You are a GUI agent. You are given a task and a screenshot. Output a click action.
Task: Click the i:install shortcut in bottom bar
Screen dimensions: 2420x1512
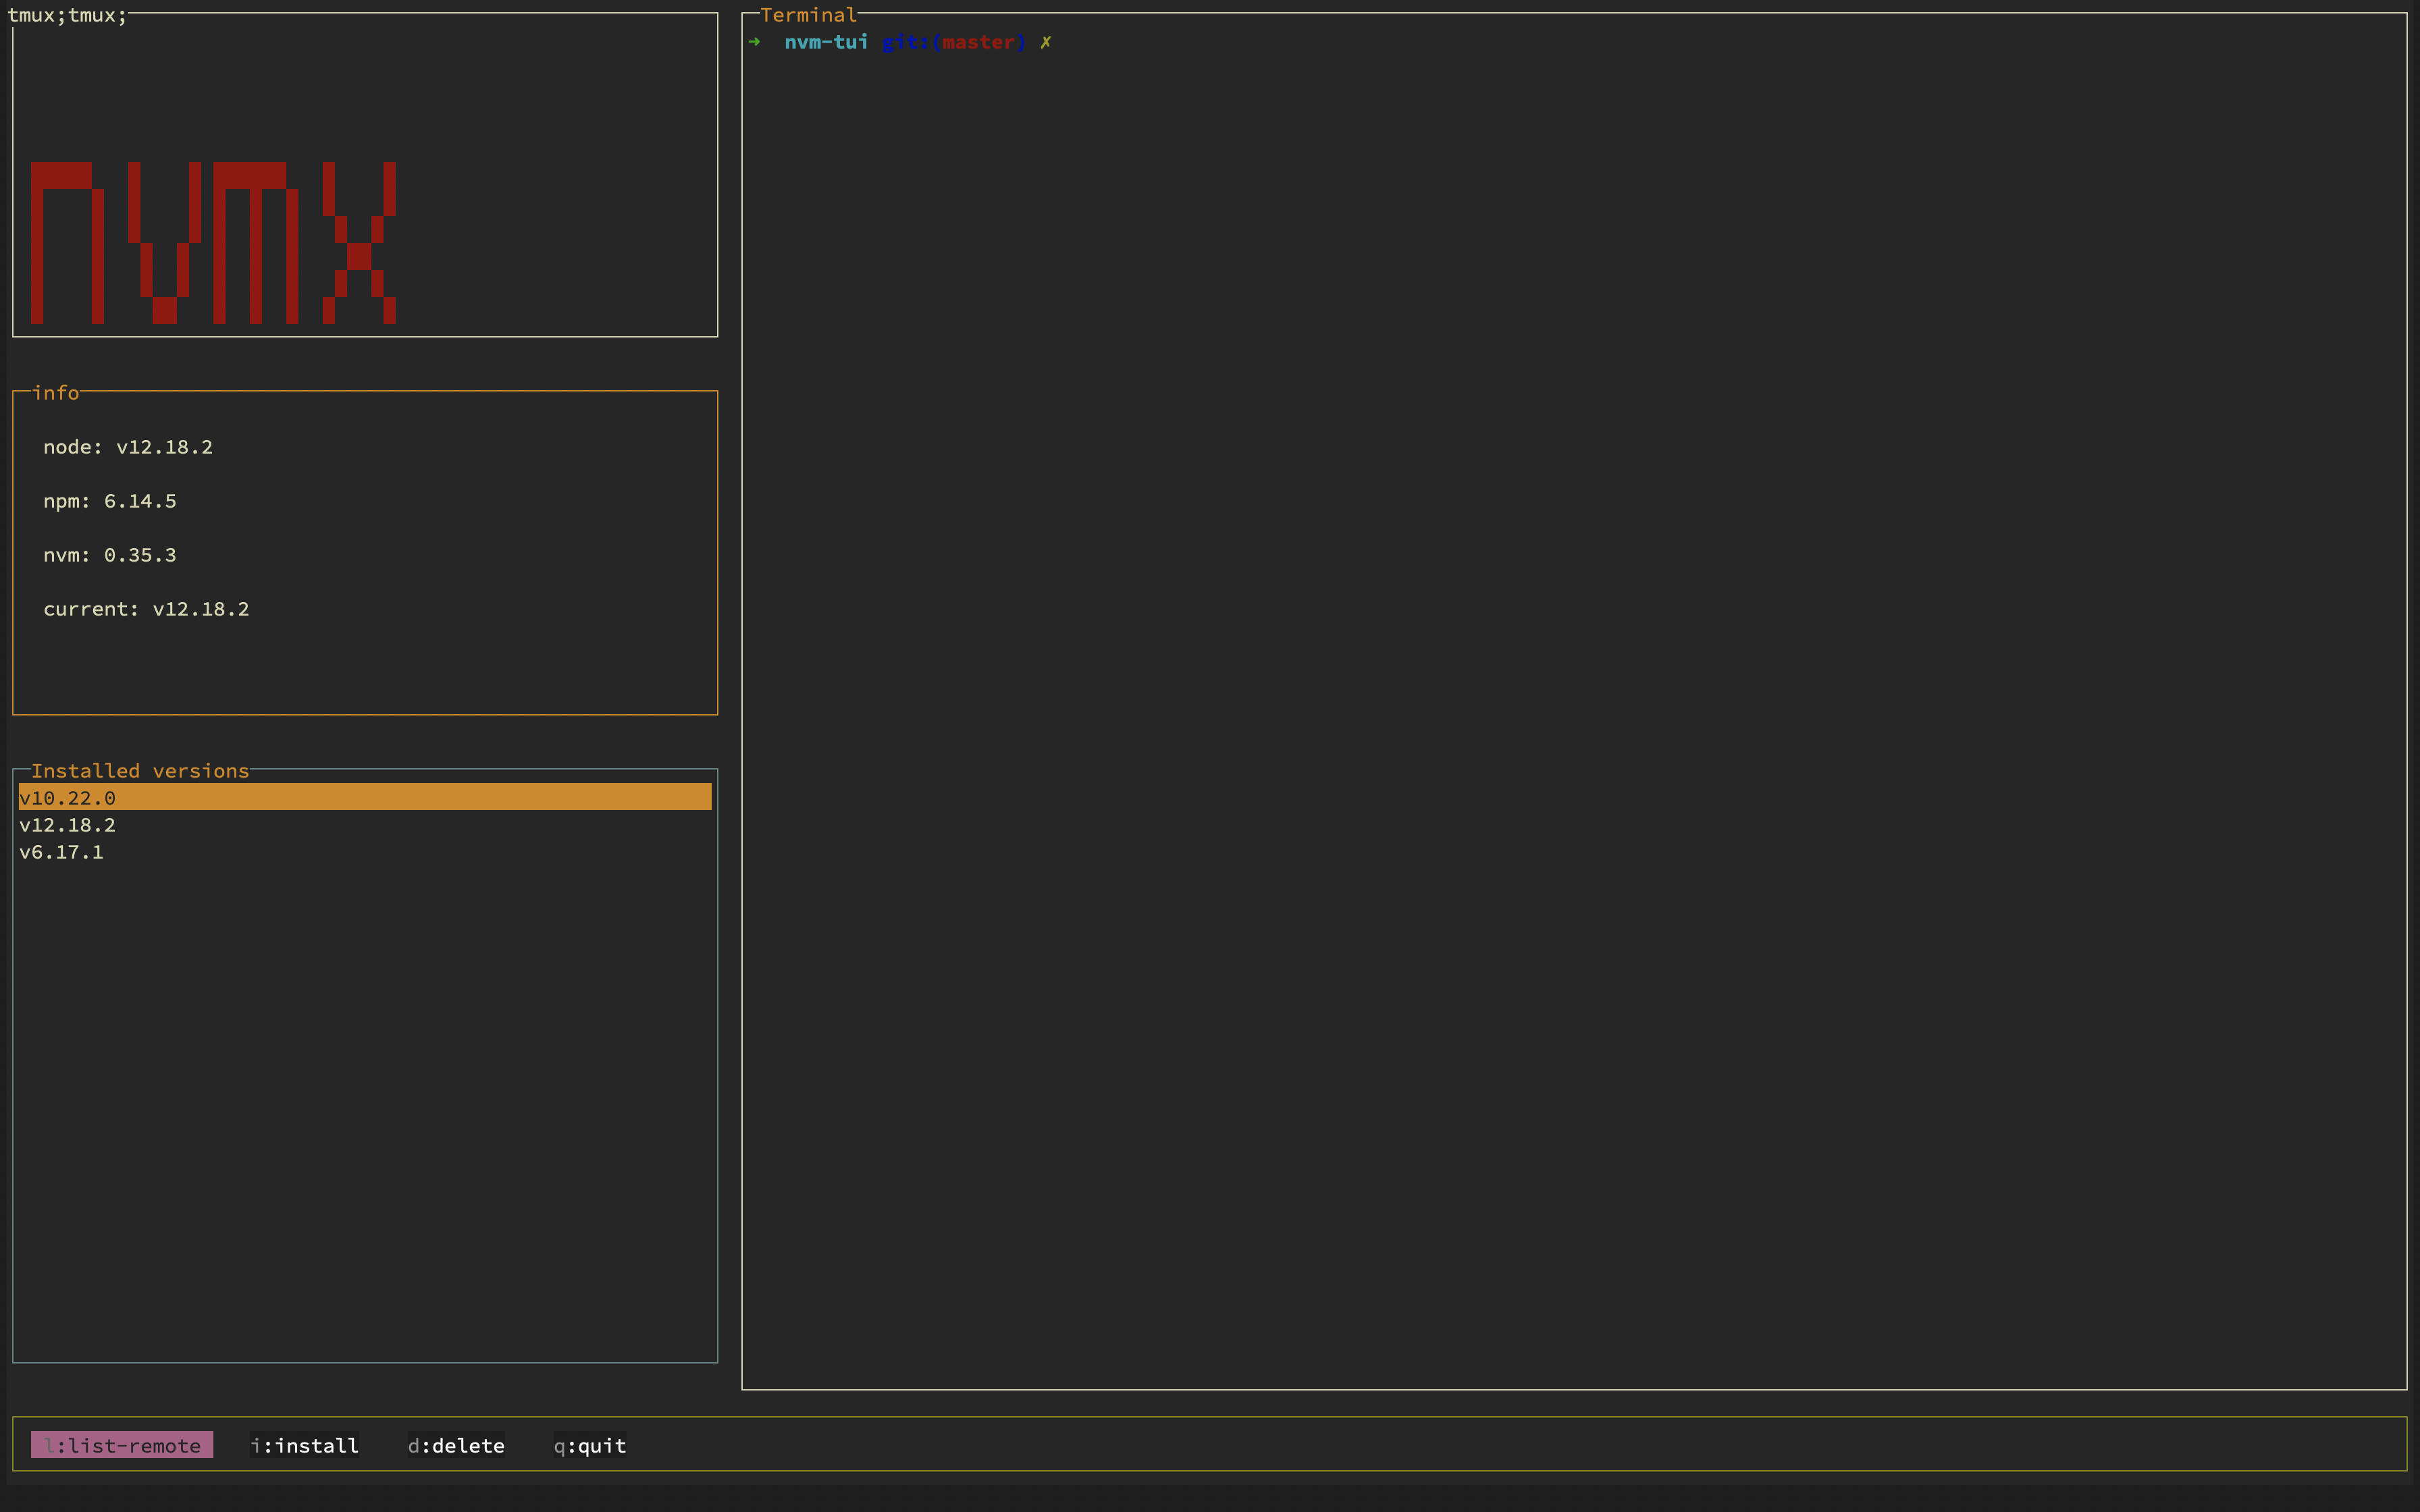click(305, 1445)
